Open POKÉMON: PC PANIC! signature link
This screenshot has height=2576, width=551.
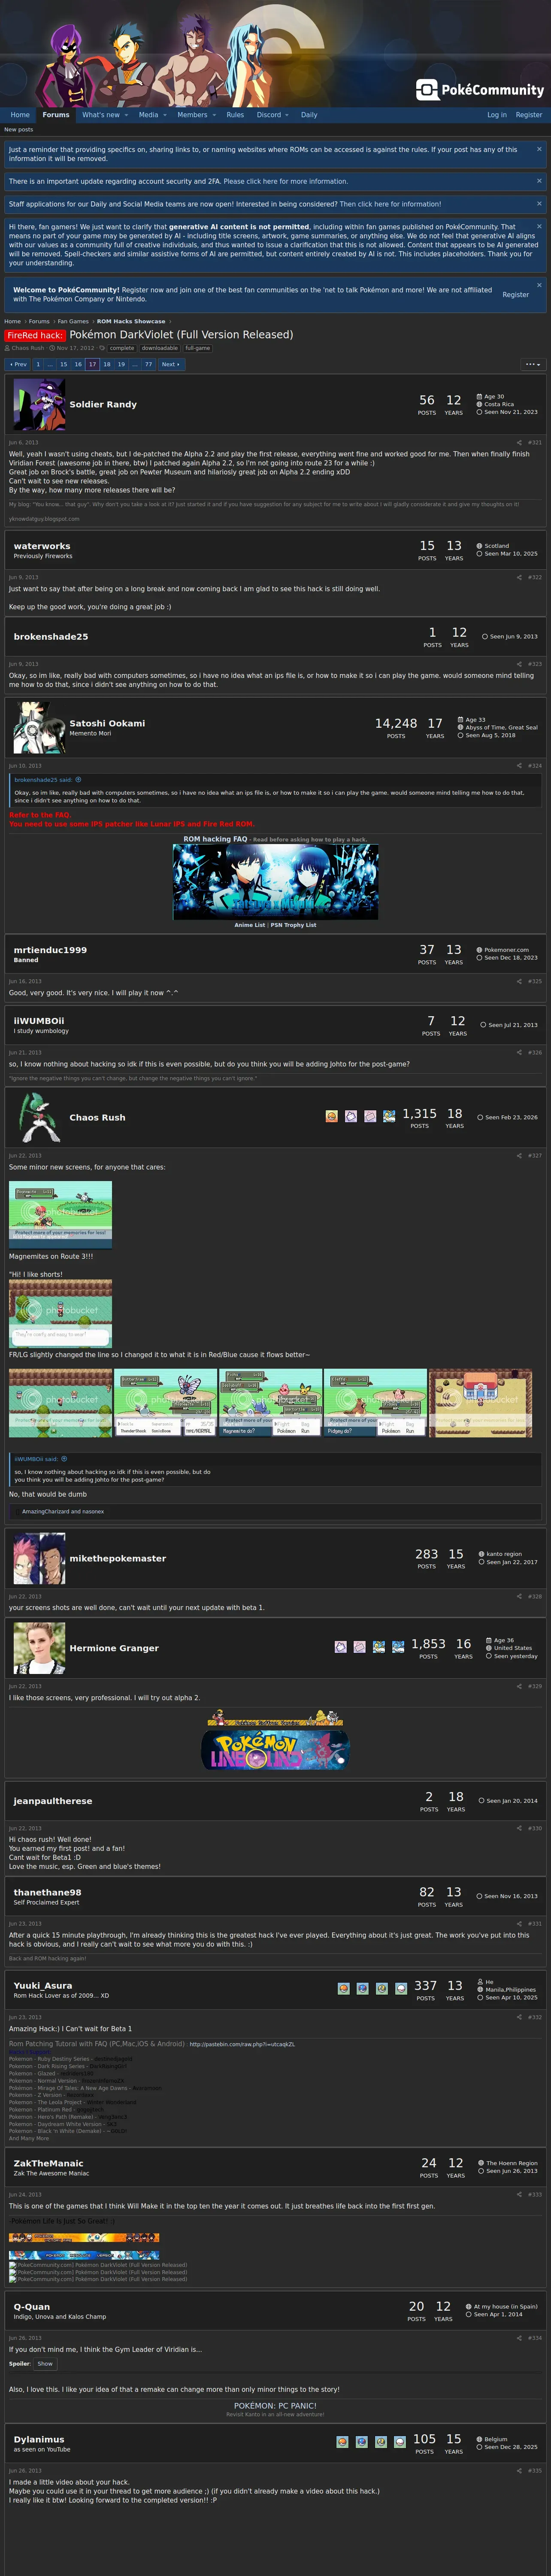[275, 2406]
